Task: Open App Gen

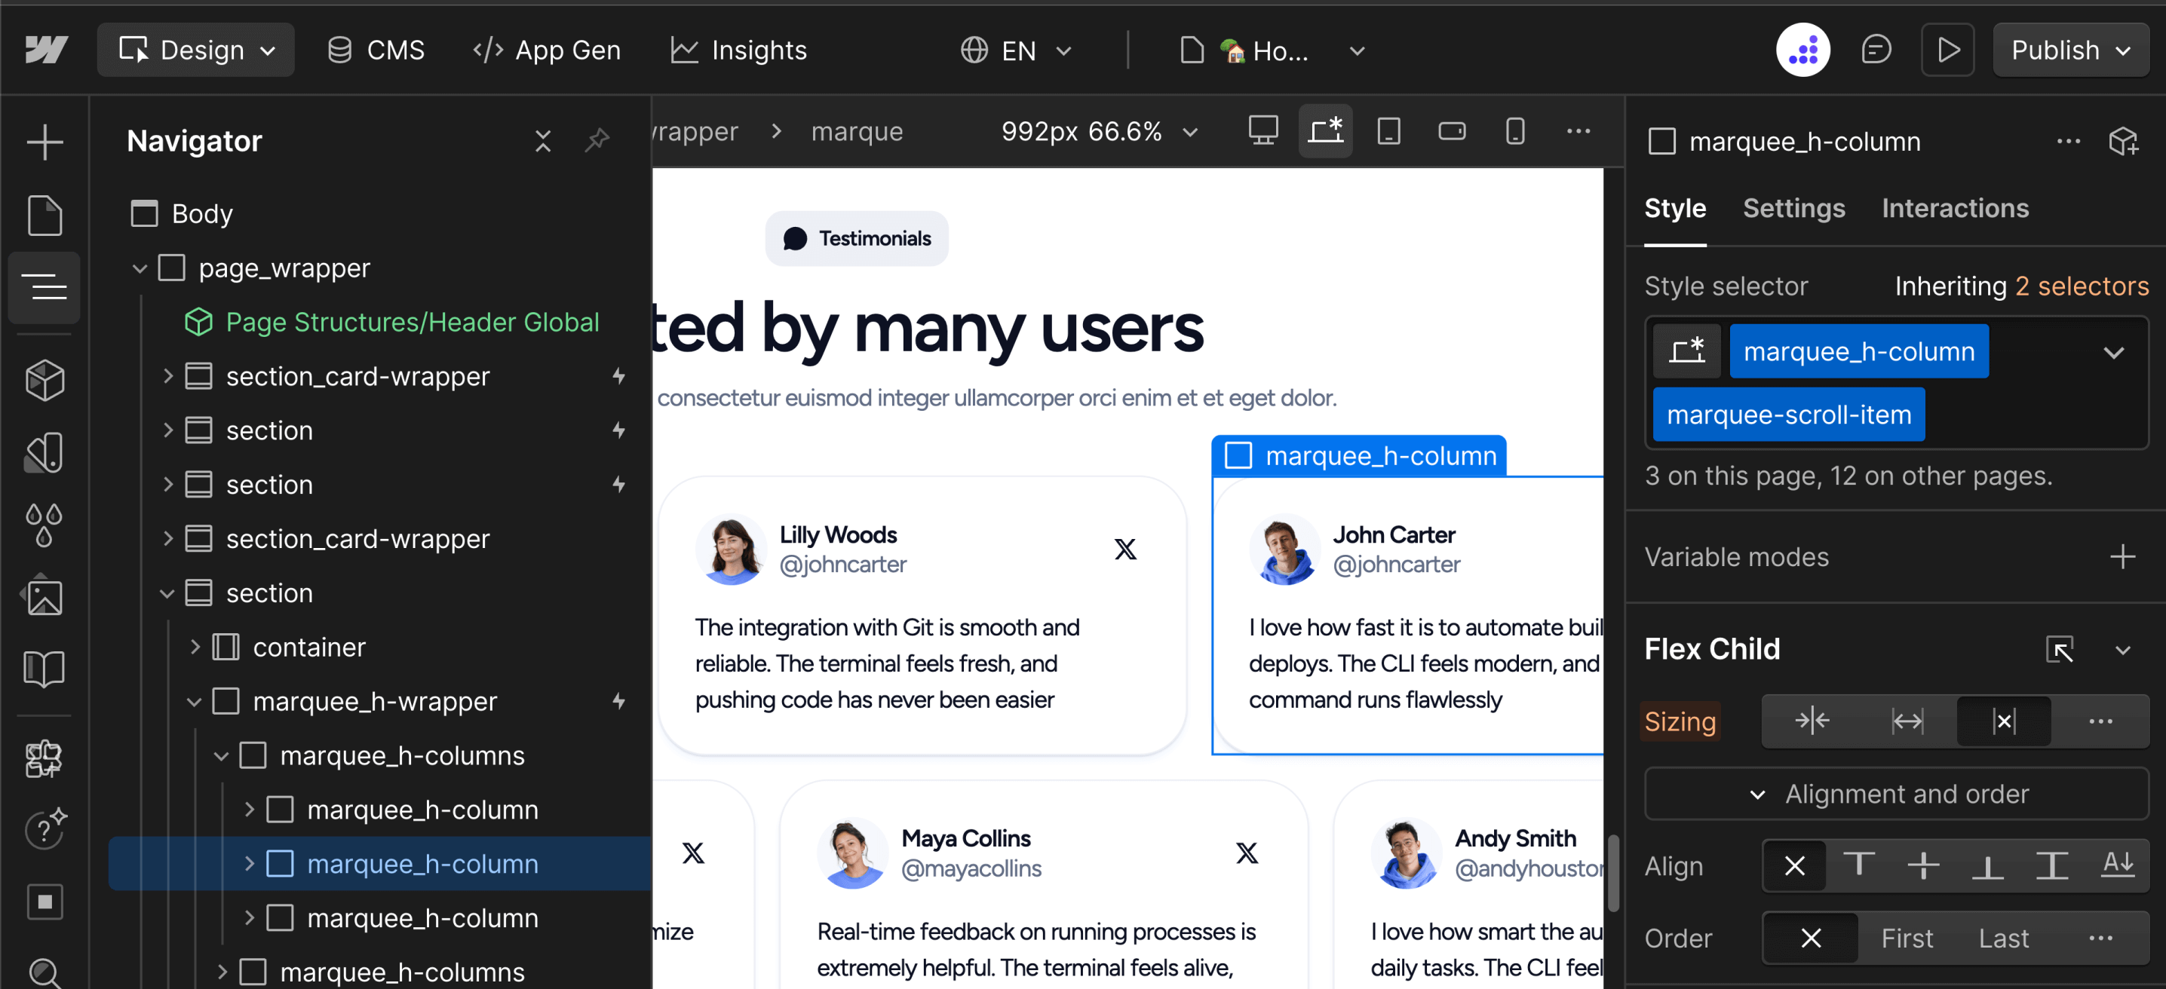Action: (547, 51)
